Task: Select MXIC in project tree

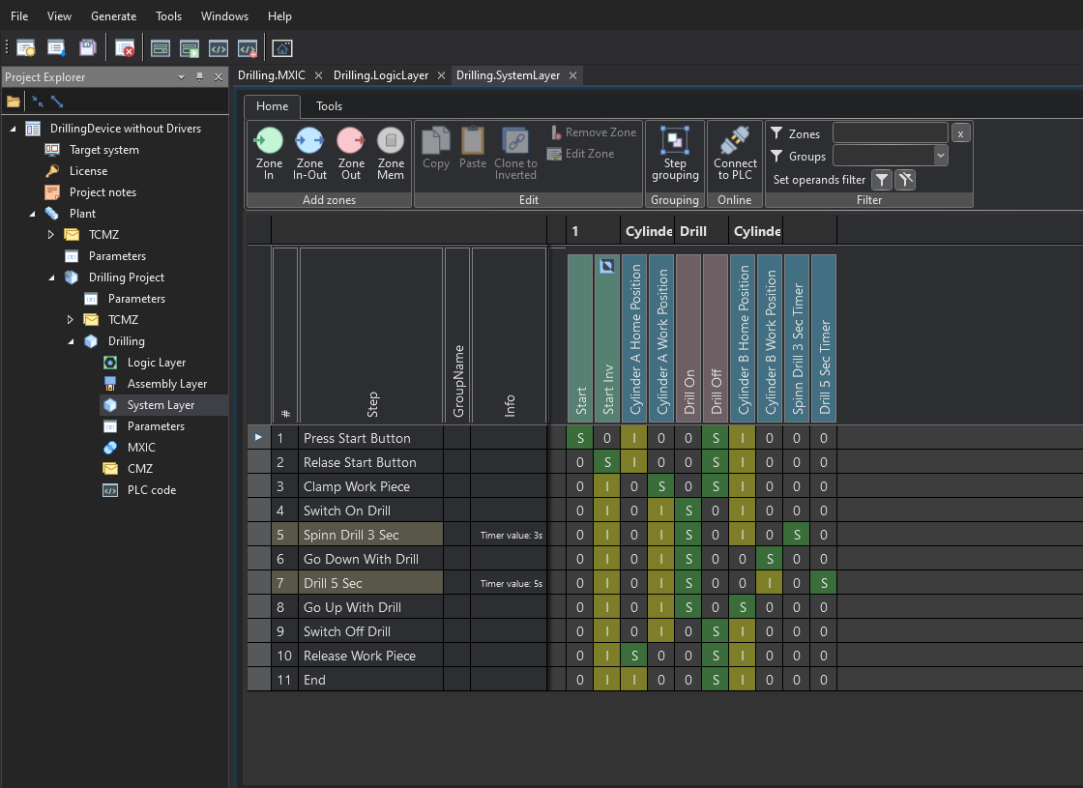Action: [x=141, y=448]
